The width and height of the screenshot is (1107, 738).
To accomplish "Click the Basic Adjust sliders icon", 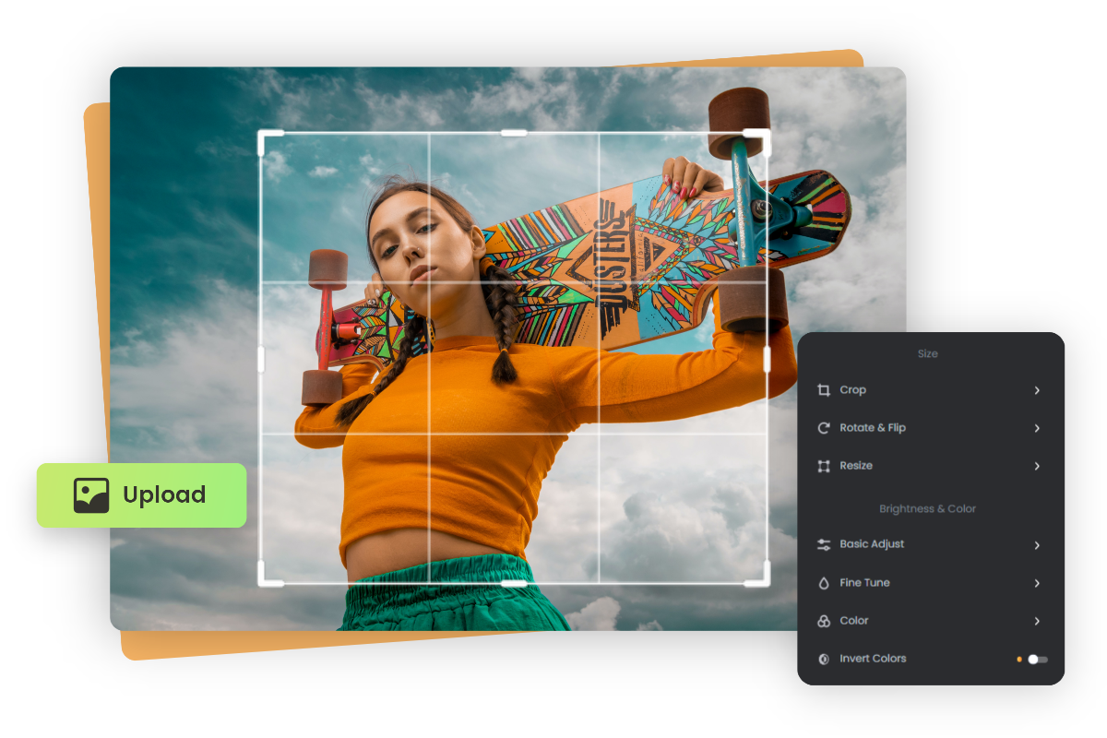I will click(823, 544).
